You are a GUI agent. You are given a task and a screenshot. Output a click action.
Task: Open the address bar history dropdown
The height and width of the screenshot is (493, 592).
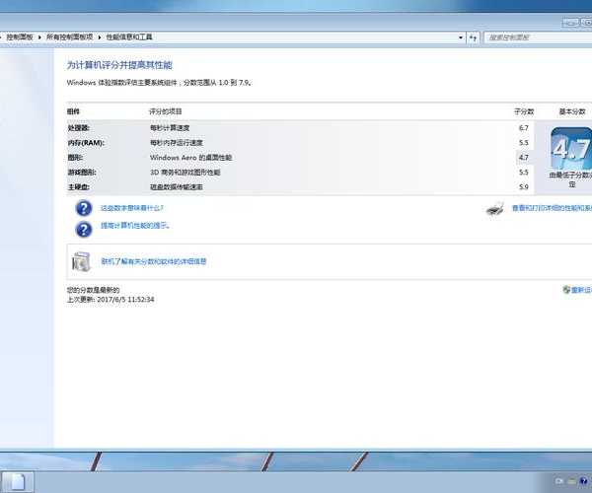tap(460, 36)
